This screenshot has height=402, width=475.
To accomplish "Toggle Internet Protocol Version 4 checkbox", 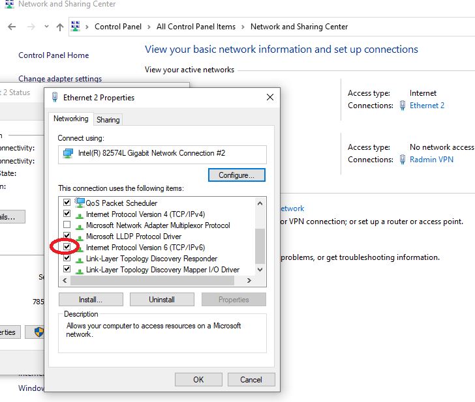I will coord(67,214).
